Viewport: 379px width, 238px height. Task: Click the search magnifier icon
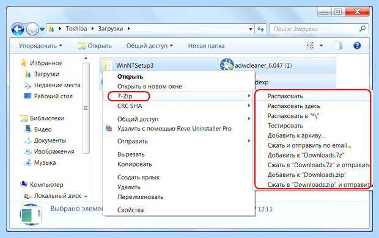coord(362,29)
